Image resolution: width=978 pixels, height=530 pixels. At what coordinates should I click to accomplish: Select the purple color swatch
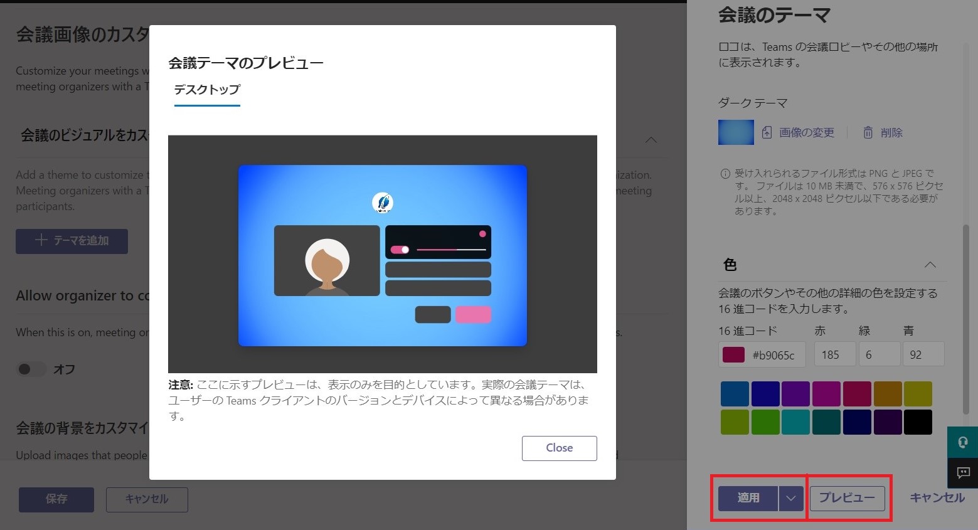tap(795, 394)
